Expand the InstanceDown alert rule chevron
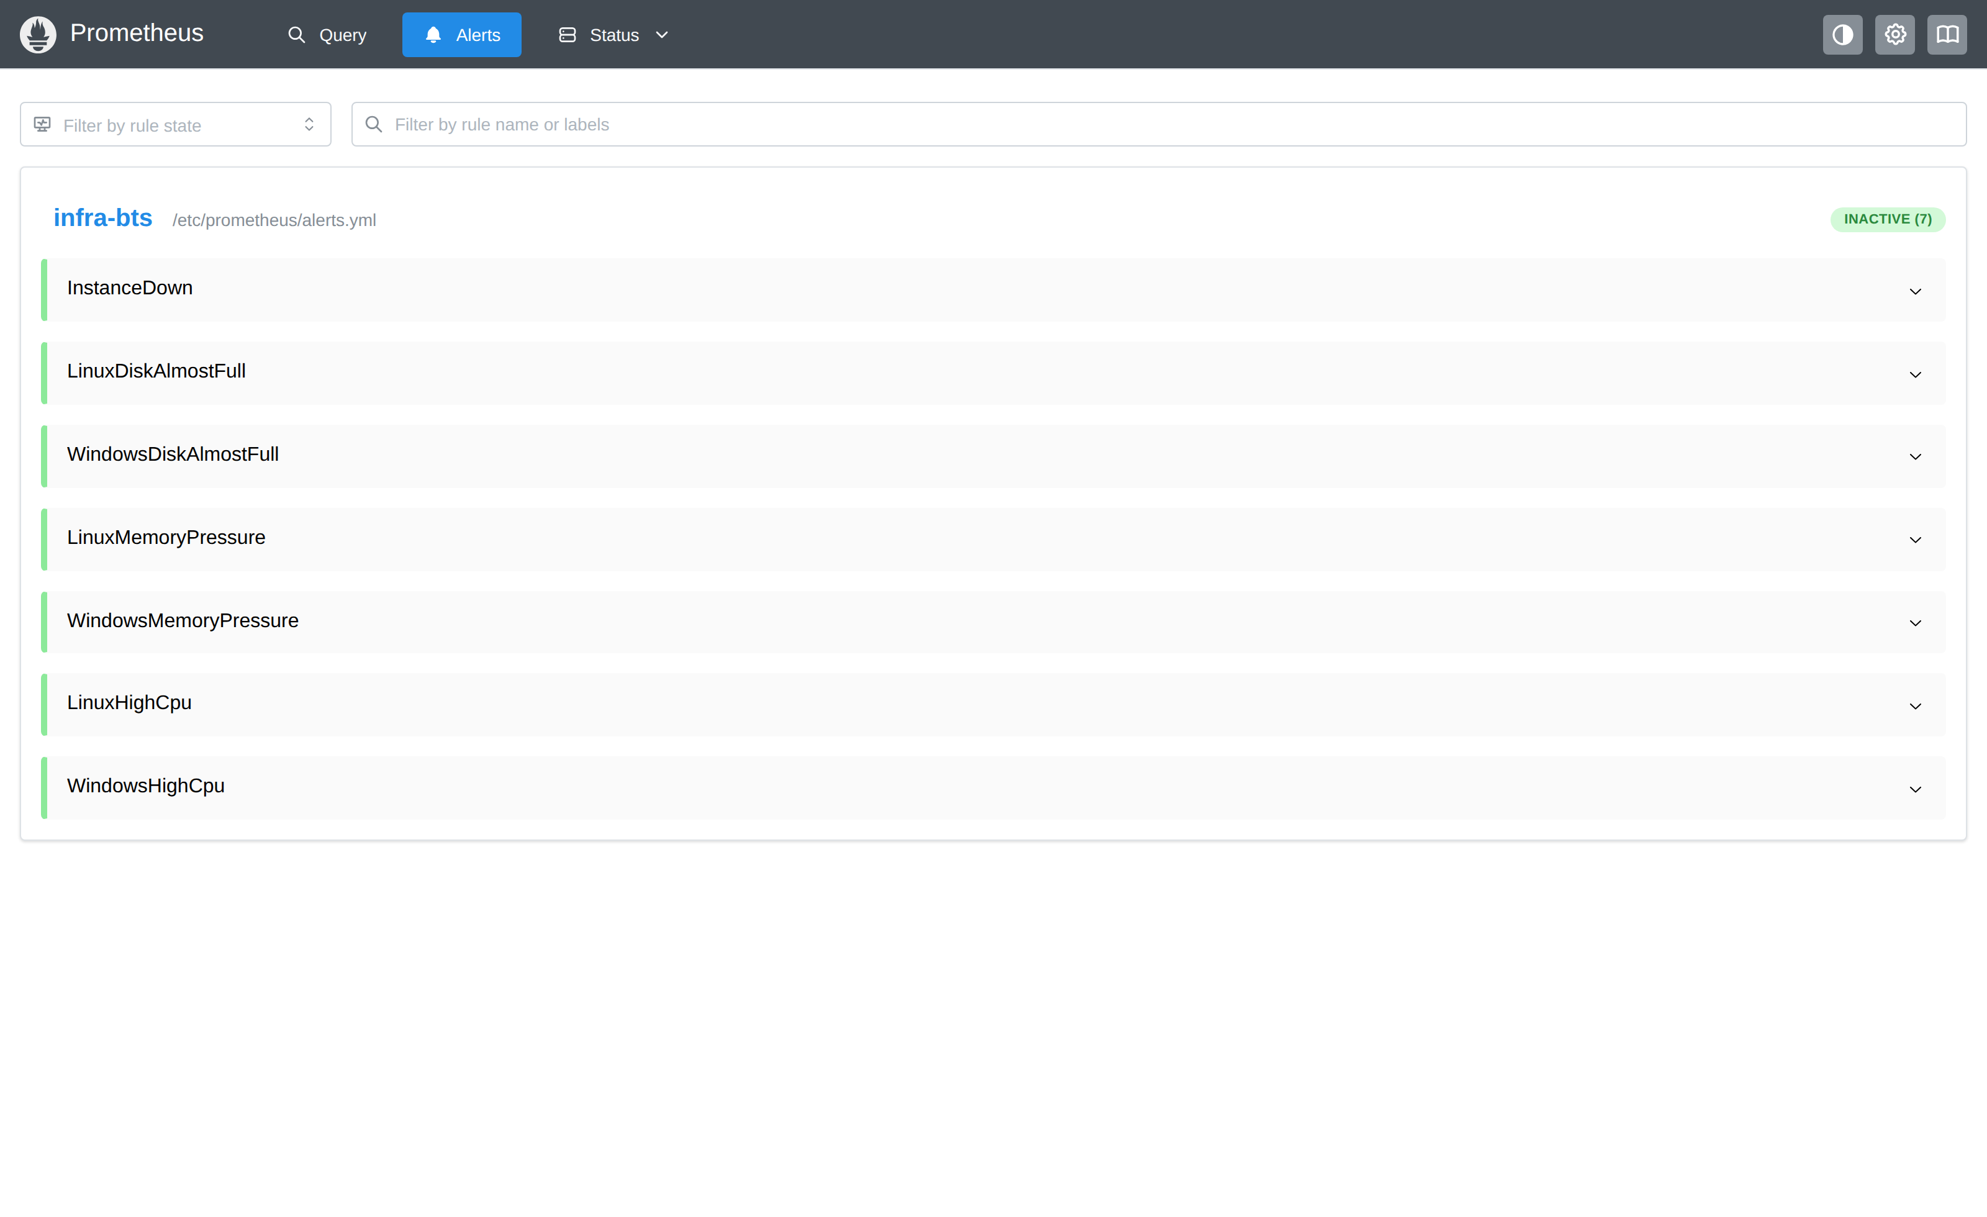Image resolution: width=1987 pixels, height=1217 pixels. 1914,291
